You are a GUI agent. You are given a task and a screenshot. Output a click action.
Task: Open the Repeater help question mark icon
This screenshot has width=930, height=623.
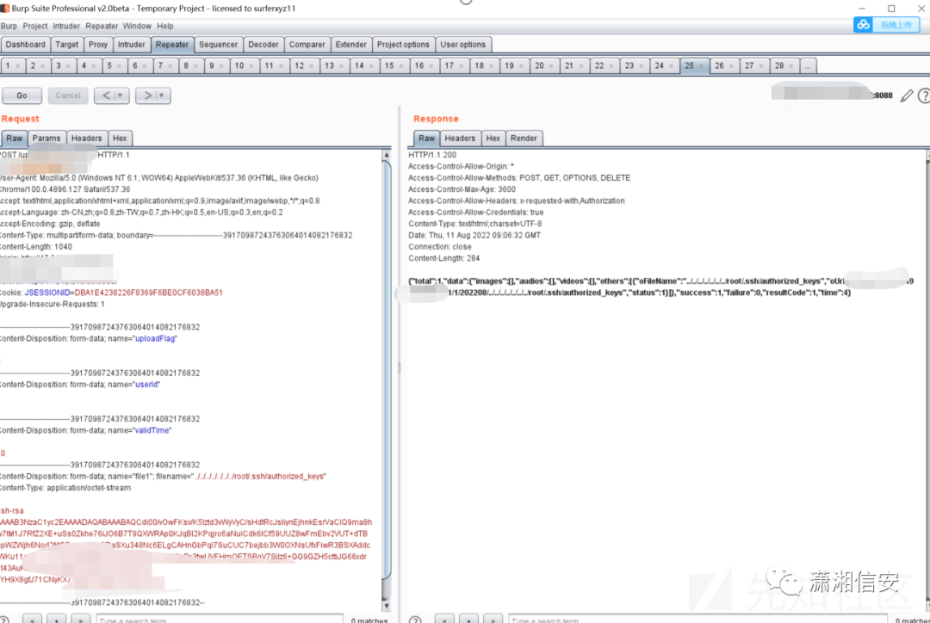tap(923, 96)
